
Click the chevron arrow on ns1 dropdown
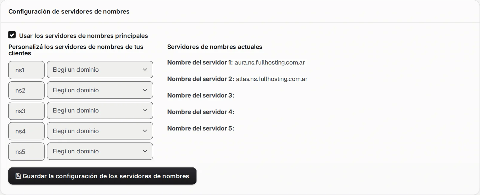(x=145, y=70)
